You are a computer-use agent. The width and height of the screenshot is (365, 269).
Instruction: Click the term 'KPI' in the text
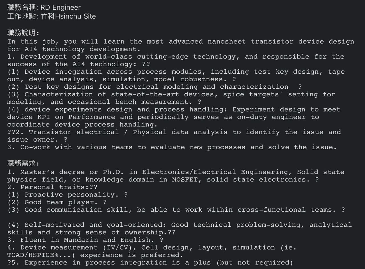coord(43,117)
